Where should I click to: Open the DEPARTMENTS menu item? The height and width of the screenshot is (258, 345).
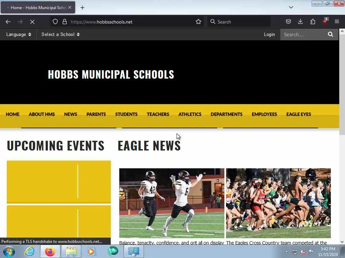click(x=227, y=114)
